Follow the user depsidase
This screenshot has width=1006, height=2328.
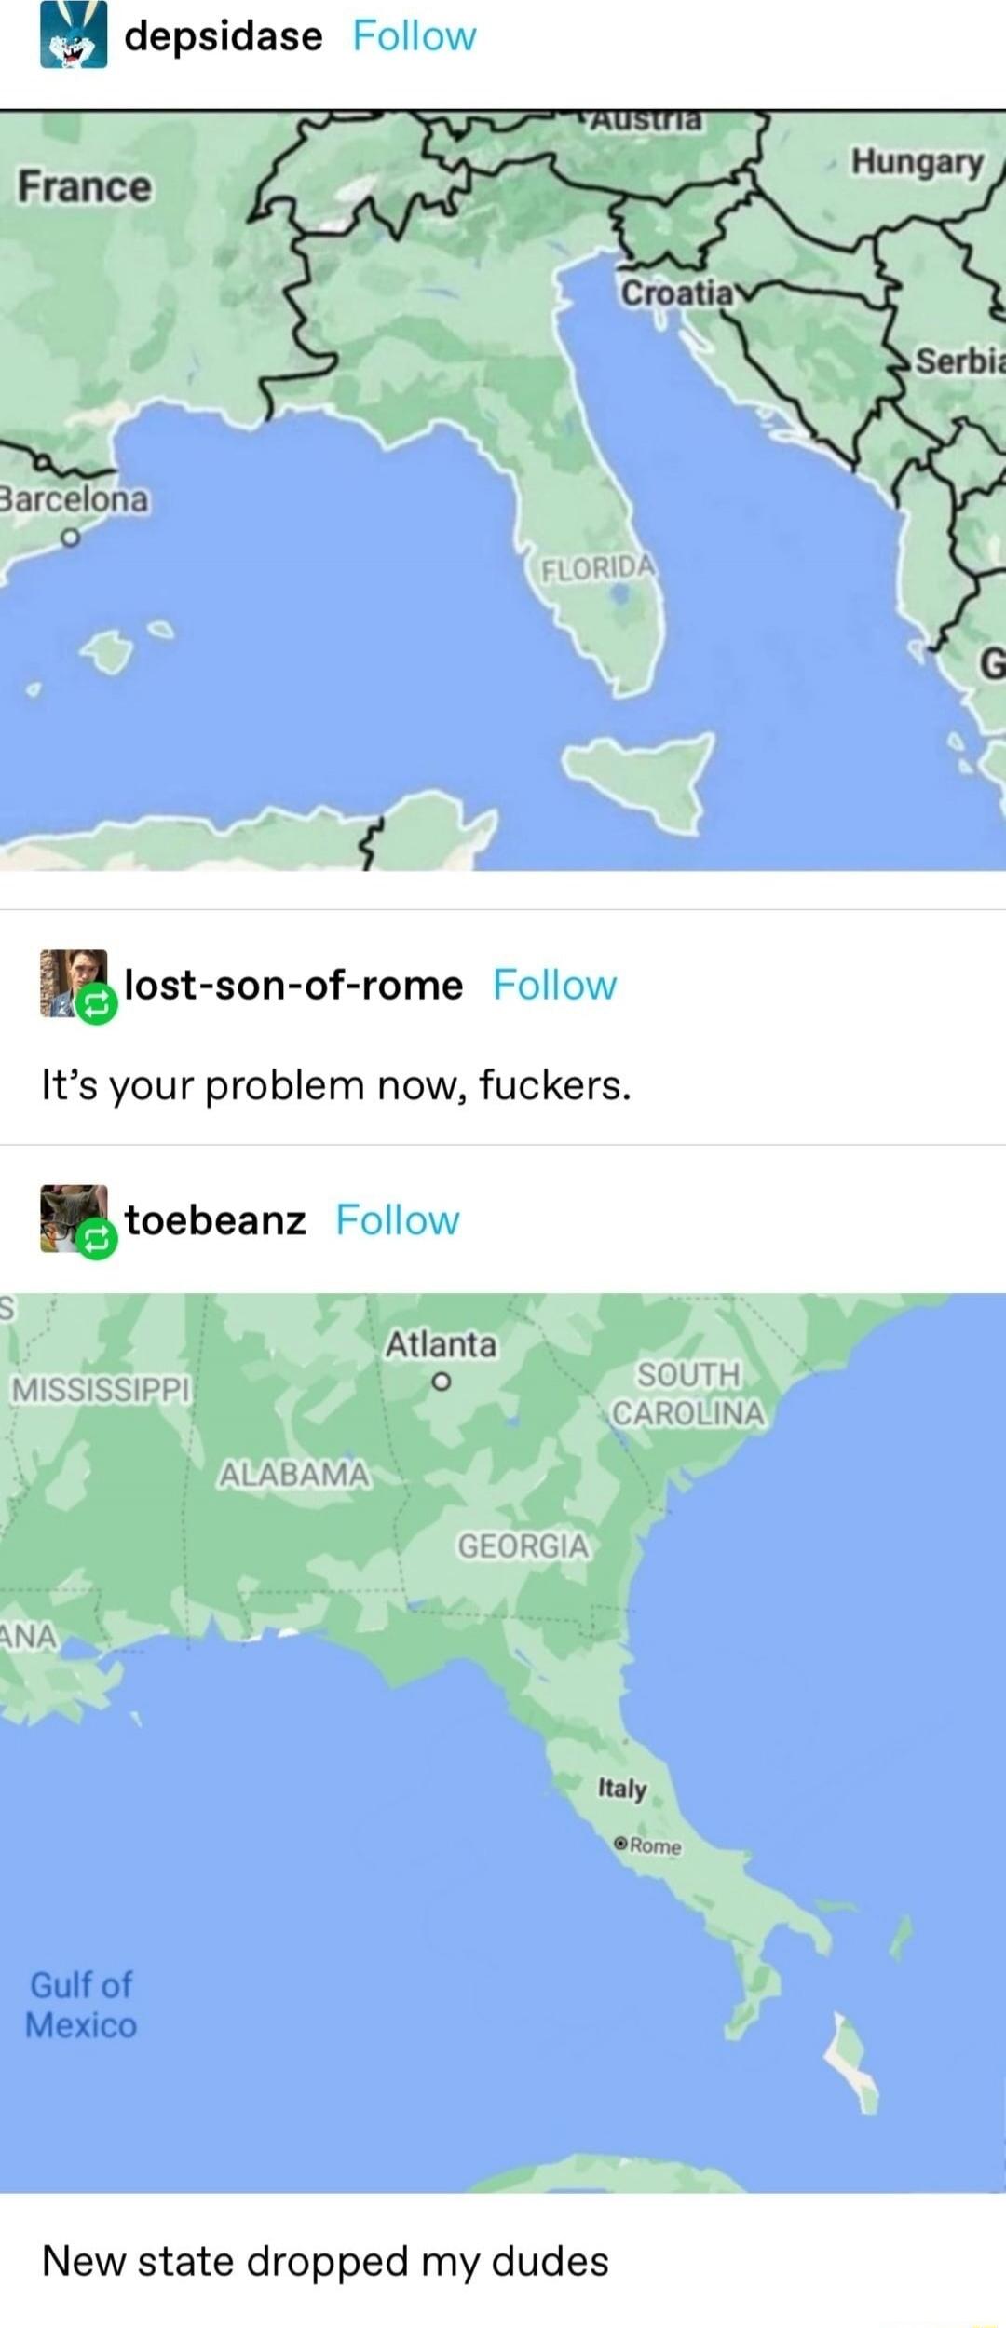pyautogui.click(x=415, y=36)
